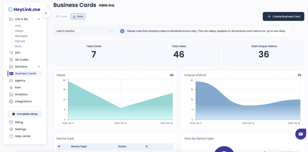Click the Help center question mark icon
Viewport: 308px width, 152px height.
[11, 136]
